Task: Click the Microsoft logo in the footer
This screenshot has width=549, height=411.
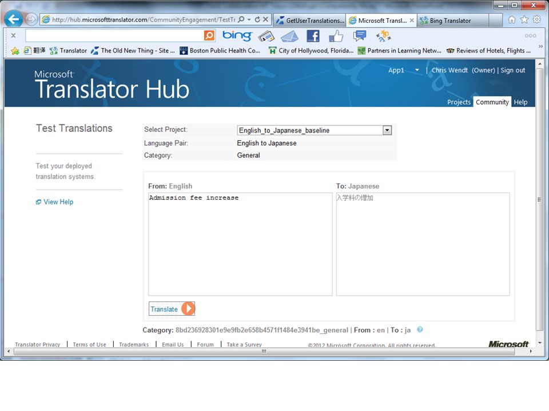Action: click(x=508, y=344)
